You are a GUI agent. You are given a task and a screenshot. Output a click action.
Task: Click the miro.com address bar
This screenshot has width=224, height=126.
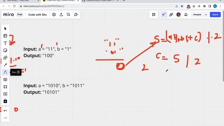pos(97,6)
